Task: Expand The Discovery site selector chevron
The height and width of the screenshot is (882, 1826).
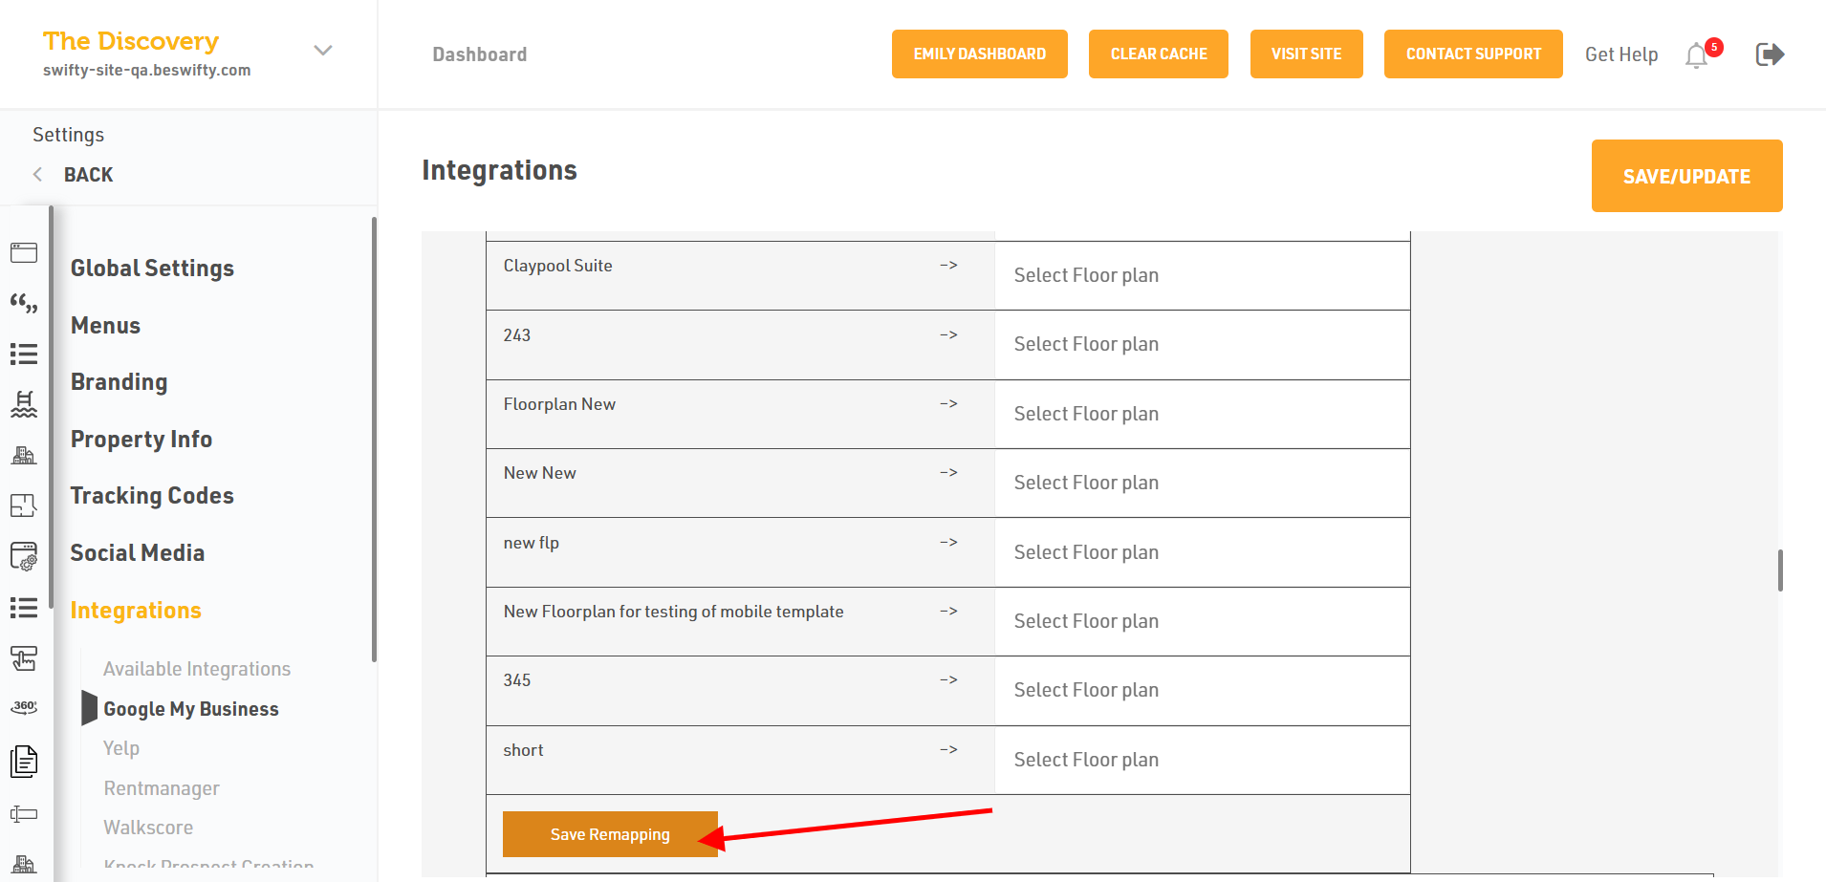Action: pyautogui.click(x=323, y=51)
